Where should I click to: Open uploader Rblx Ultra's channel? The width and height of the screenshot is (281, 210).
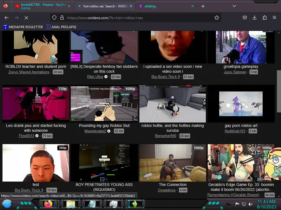coord(95,77)
